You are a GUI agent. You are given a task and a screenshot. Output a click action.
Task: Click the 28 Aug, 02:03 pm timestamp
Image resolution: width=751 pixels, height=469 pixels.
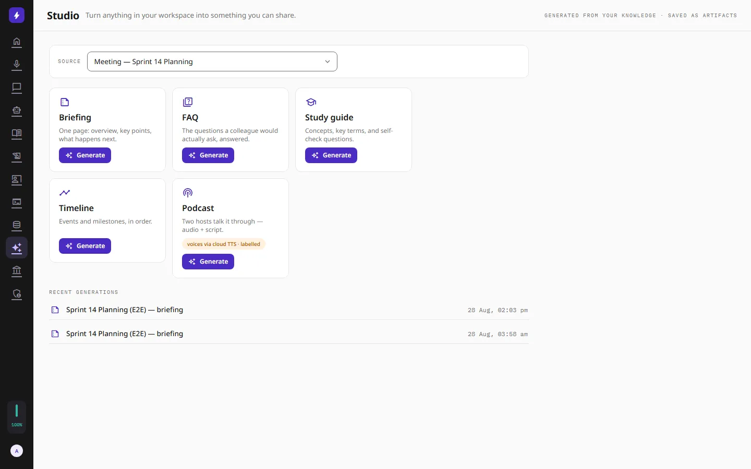[x=498, y=310]
